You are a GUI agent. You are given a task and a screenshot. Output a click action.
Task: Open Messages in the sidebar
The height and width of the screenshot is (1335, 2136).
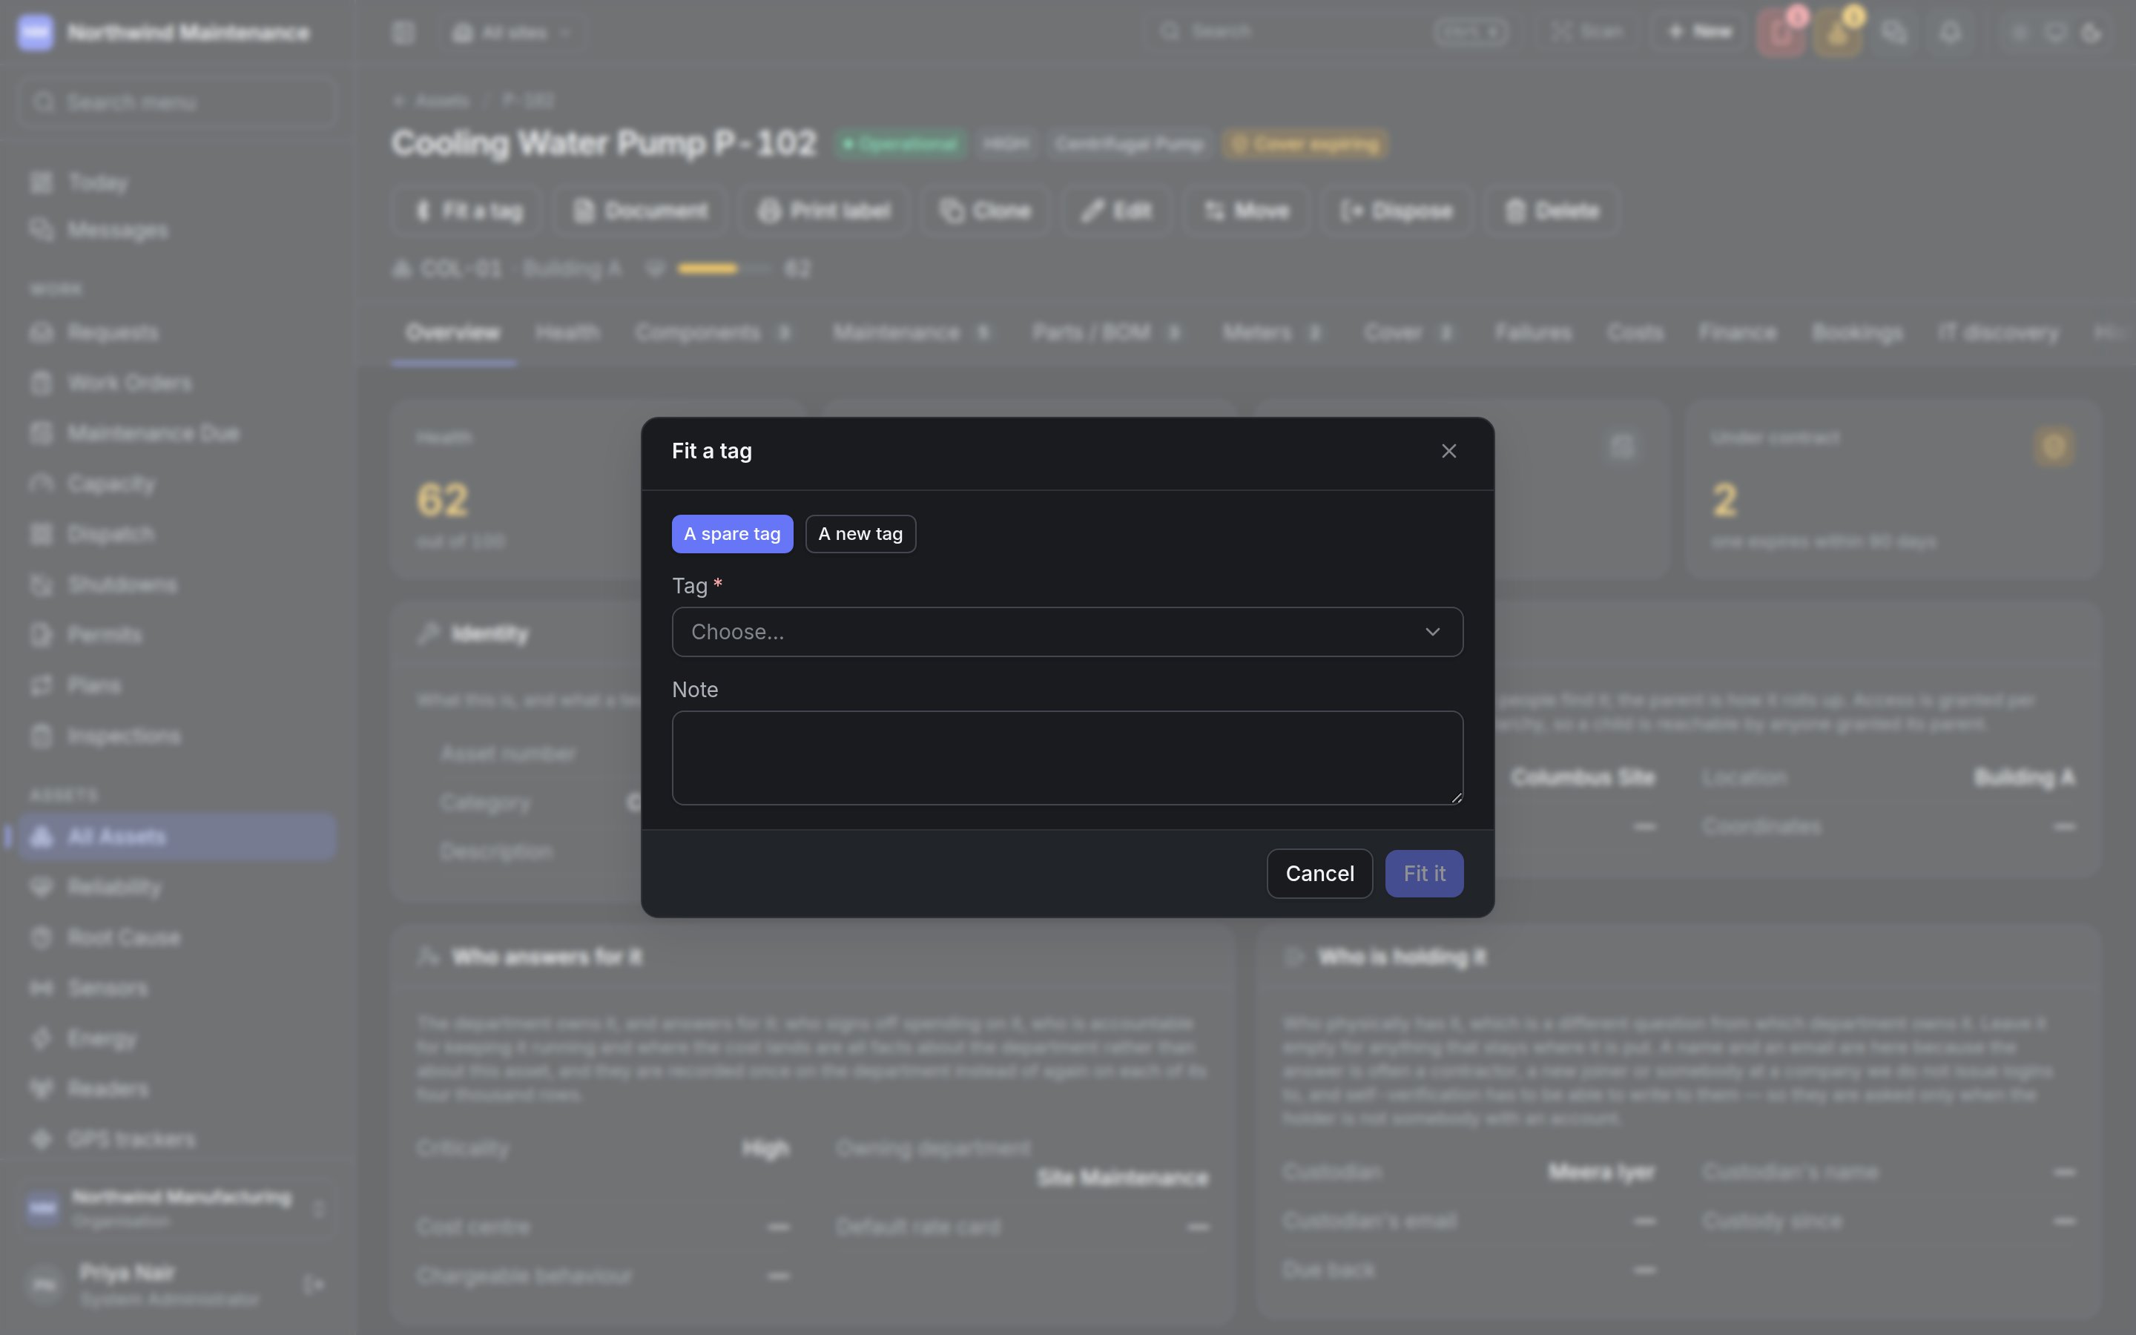pos(177,231)
